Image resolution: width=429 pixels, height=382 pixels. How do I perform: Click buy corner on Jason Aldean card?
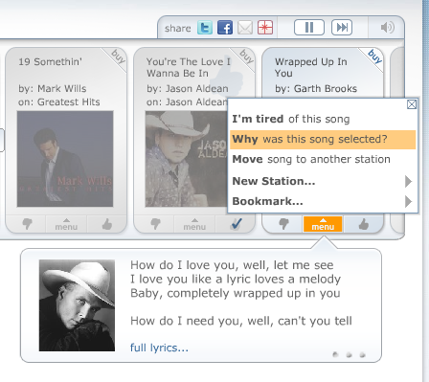pos(246,56)
